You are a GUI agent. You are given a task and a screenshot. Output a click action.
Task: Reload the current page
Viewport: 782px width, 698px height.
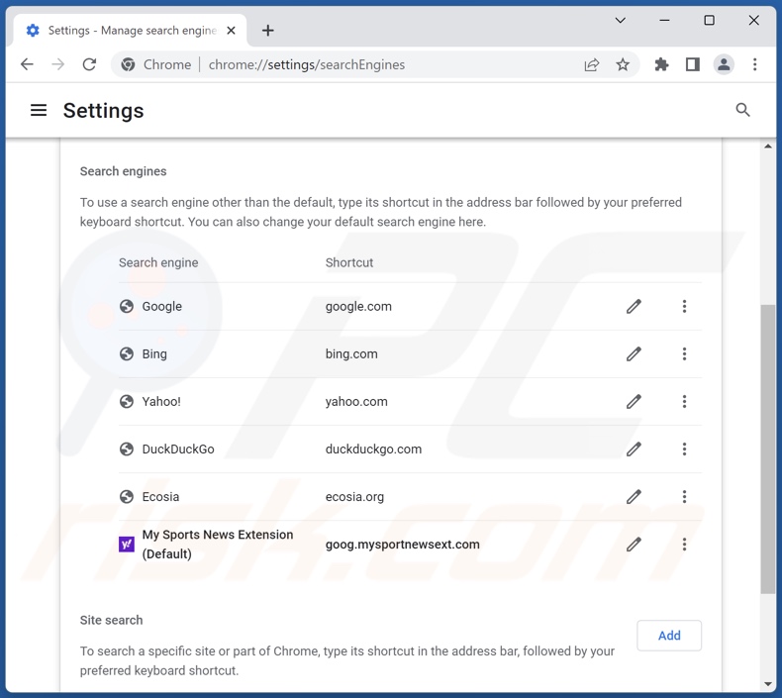(89, 64)
